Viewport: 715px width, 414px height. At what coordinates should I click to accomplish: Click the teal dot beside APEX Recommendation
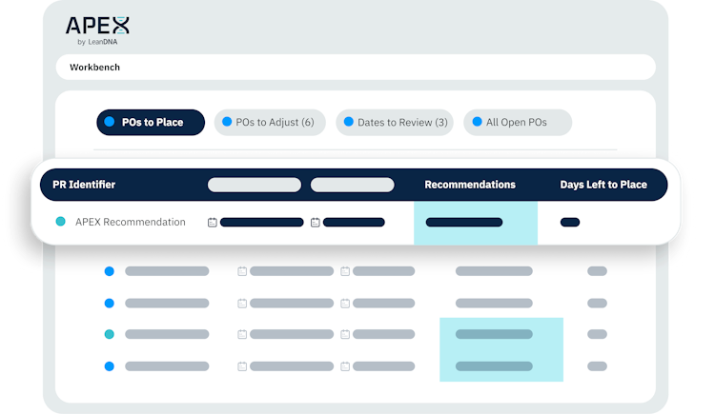point(60,222)
